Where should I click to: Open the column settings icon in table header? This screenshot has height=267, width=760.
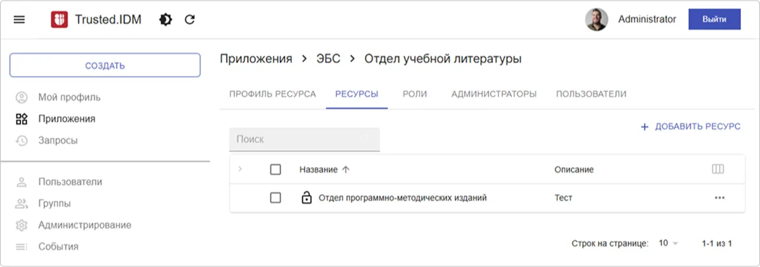click(718, 170)
